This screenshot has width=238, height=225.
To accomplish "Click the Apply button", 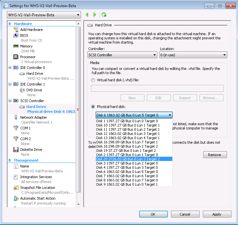I will pyautogui.click(x=217, y=214).
